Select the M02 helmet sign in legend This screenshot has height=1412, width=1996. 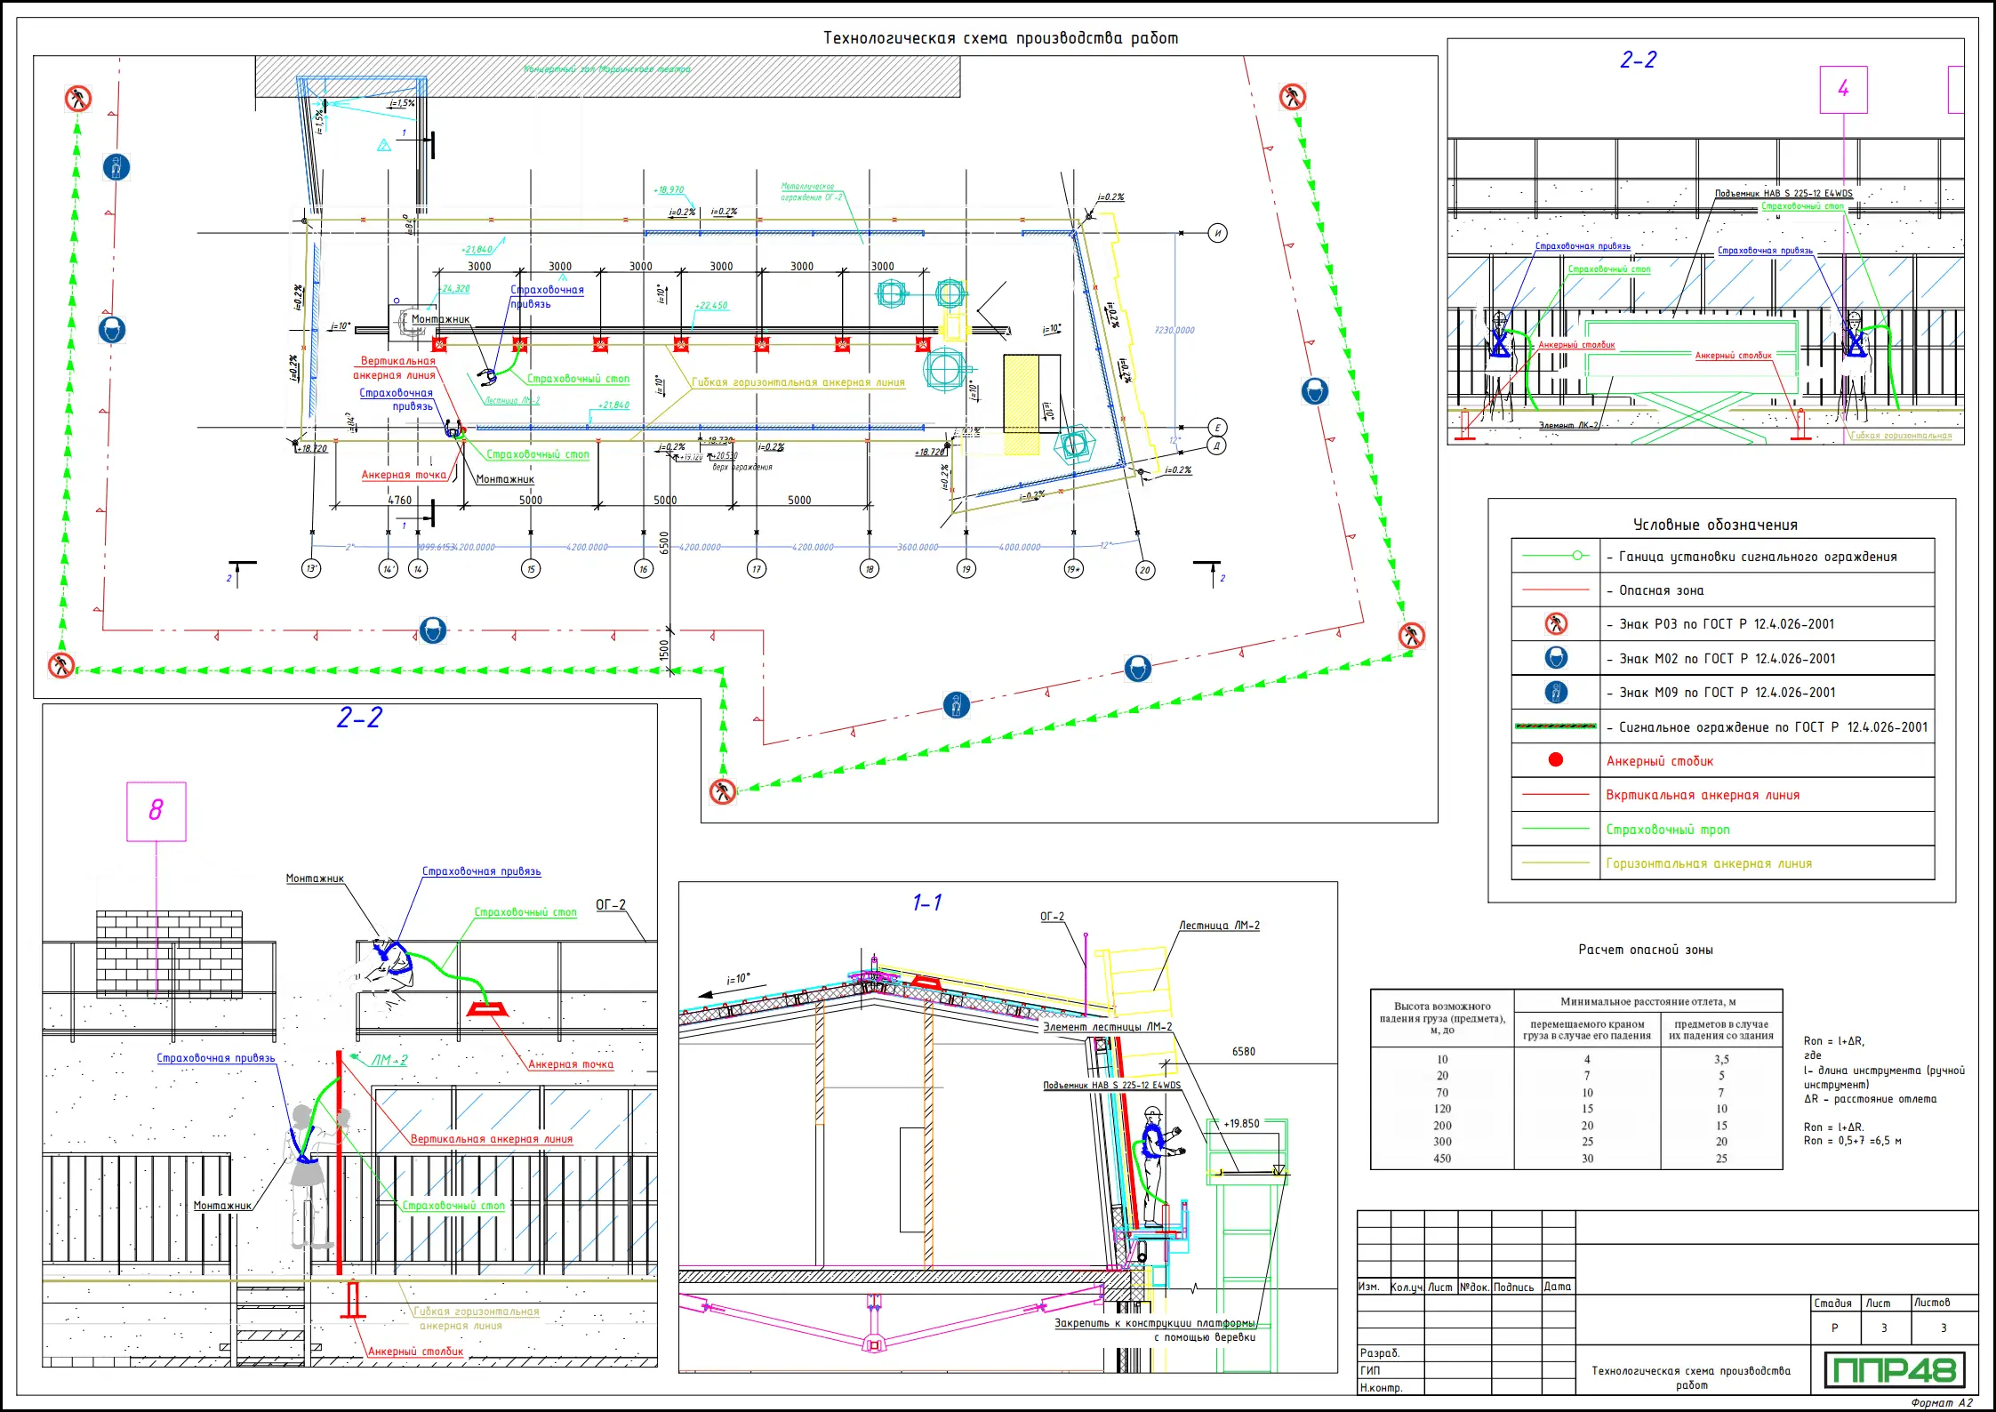point(1556,658)
